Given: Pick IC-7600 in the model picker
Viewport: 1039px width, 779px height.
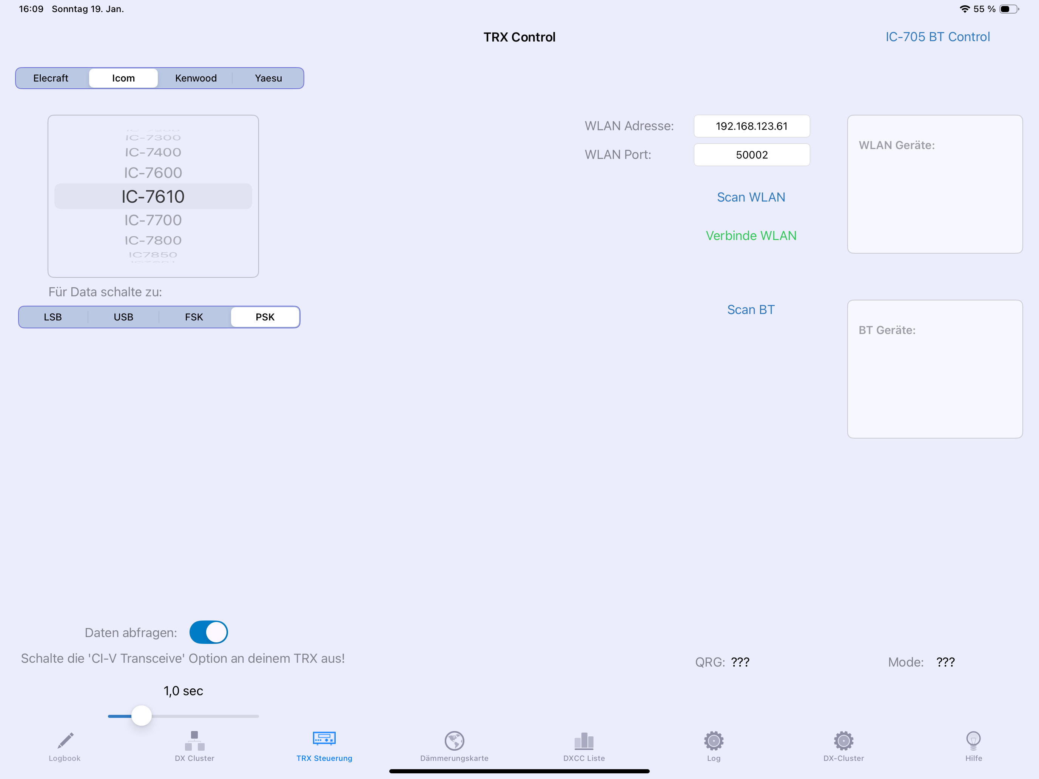Looking at the screenshot, I should (x=153, y=173).
